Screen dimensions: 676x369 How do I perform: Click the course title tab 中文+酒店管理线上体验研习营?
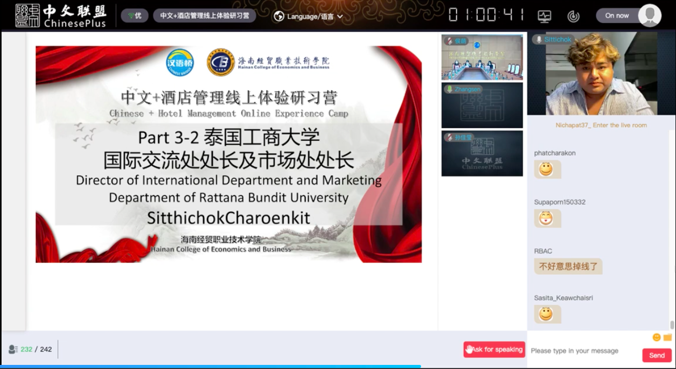205,16
